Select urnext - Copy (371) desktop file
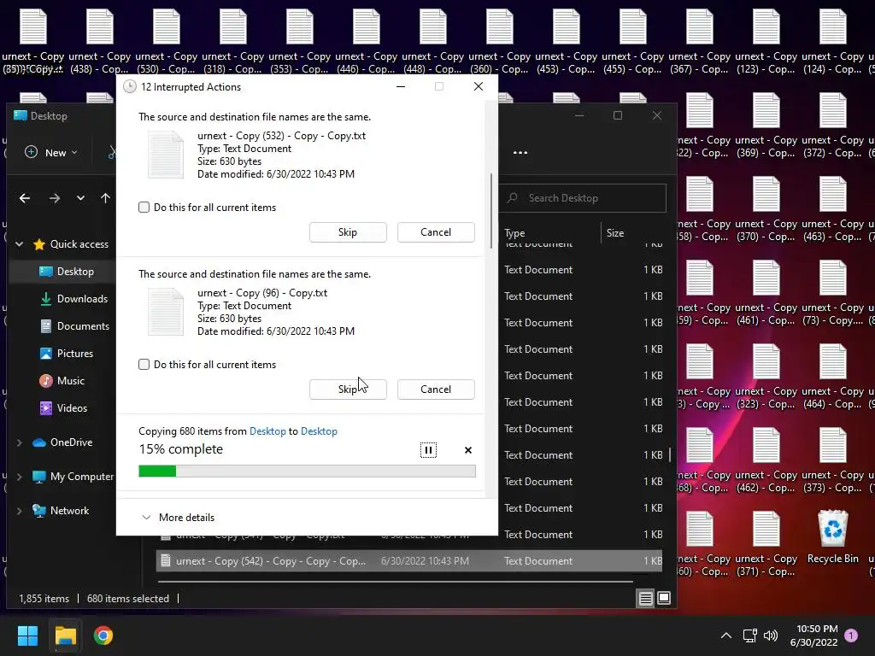This screenshot has width=875, height=656. coord(766,543)
